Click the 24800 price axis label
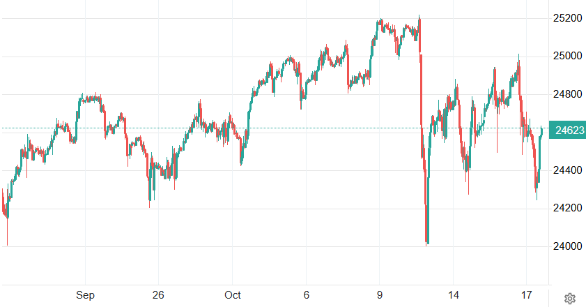Screen dimensions: 586x307 tap(568, 93)
